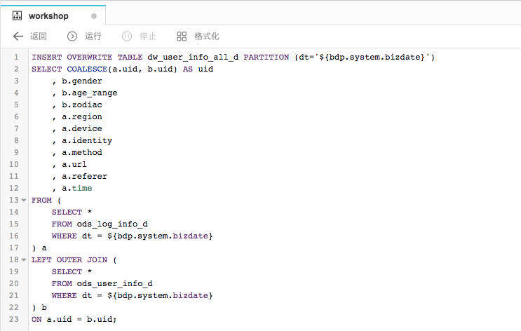This screenshot has height=331, width=521.
Task: Click the pause icon for stop
Action: click(127, 36)
